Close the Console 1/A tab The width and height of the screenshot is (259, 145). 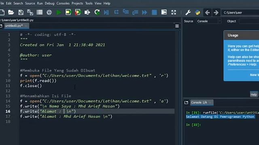[210, 103]
